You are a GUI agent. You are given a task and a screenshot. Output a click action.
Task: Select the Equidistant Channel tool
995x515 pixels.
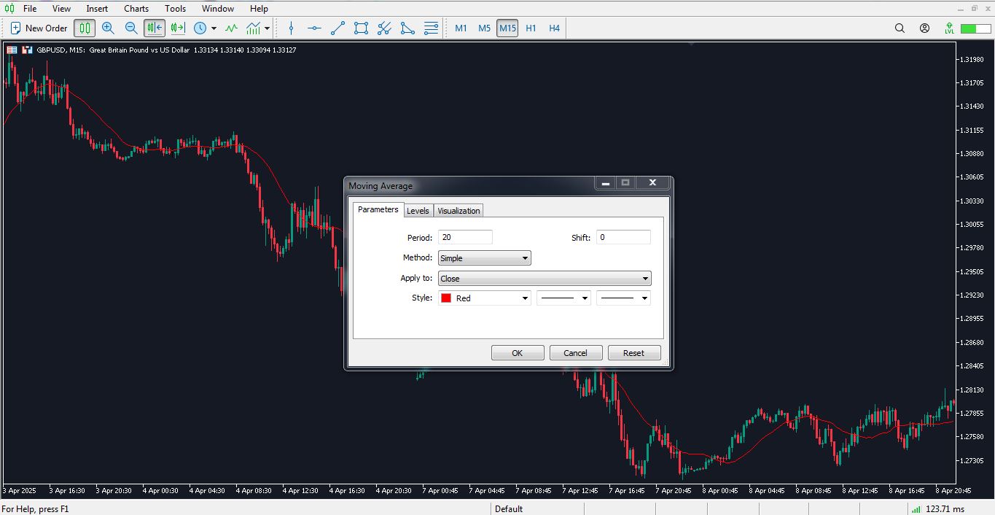(x=384, y=28)
